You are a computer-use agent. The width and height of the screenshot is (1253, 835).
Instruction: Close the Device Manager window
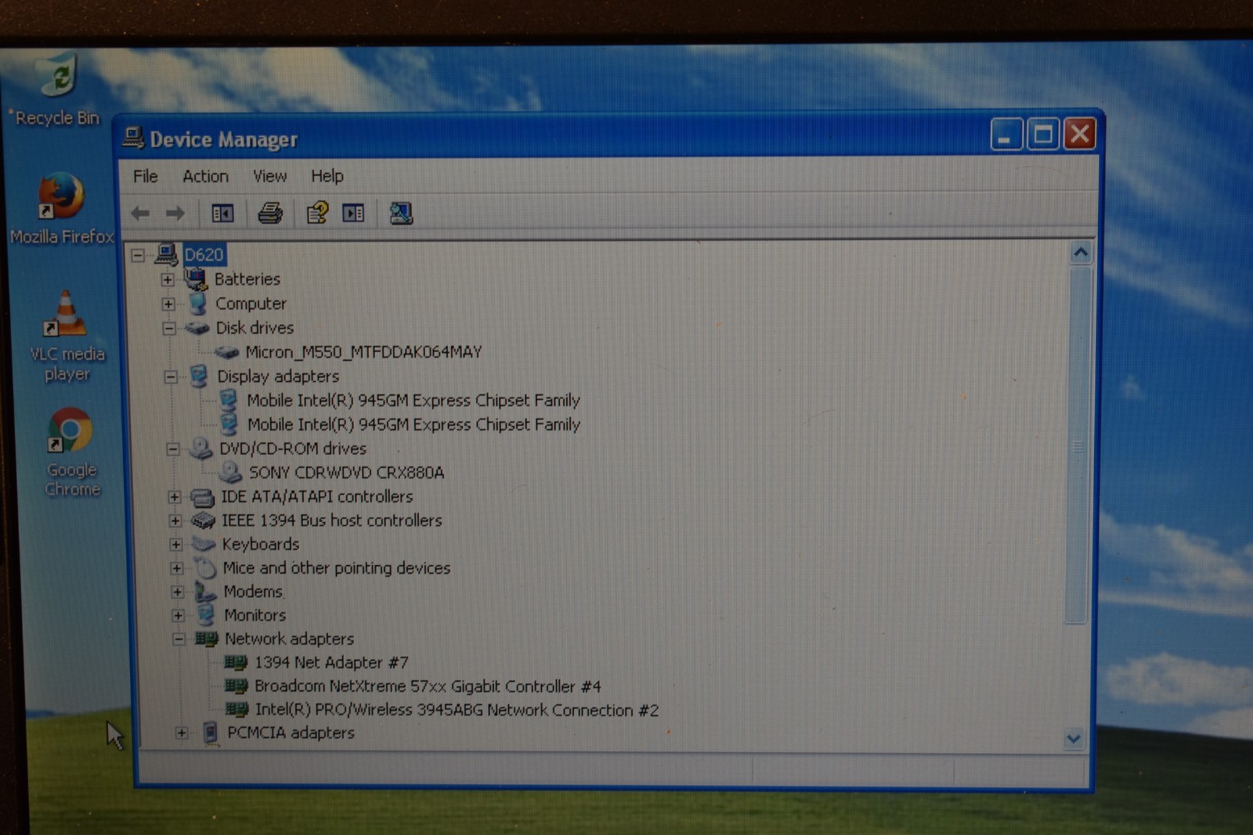click(x=1080, y=134)
